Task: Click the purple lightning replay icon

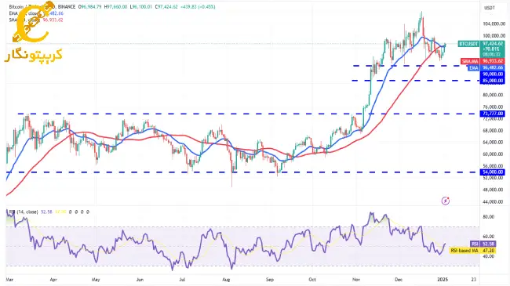Action: (446, 201)
